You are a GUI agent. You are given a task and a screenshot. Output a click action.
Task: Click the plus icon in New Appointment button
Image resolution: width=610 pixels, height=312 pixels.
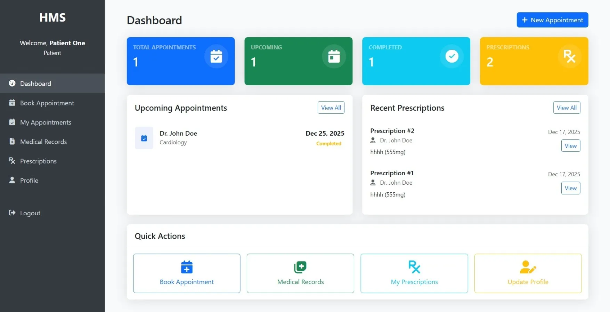pos(525,20)
